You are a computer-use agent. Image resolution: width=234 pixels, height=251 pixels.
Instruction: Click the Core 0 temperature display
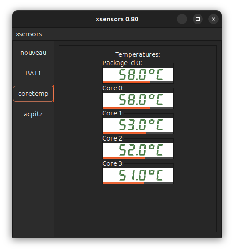pos(138,100)
